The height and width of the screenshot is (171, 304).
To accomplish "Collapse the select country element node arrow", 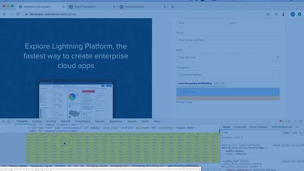I will pyautogui.click(x=27, y=134).
